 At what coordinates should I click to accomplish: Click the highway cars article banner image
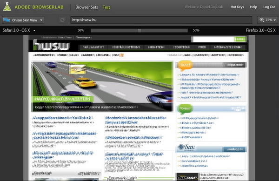pos(102,87)
